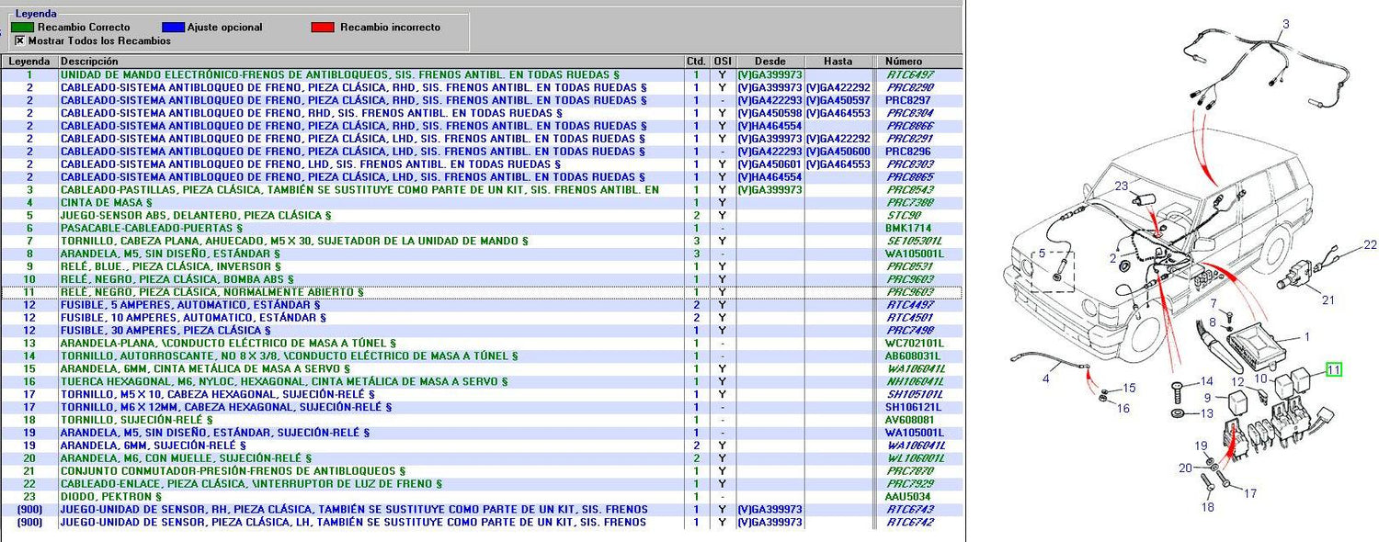Select the CABLEADO-PASTILLAS row

(x=481, y=190)
